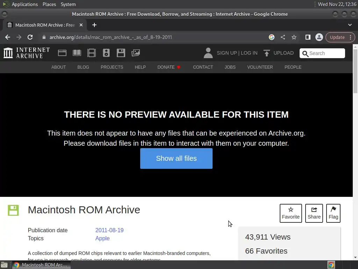This screenshot has height=269, width=358.
Task: Open Chrome three-dot menu
Action: [x=350, y=37]
